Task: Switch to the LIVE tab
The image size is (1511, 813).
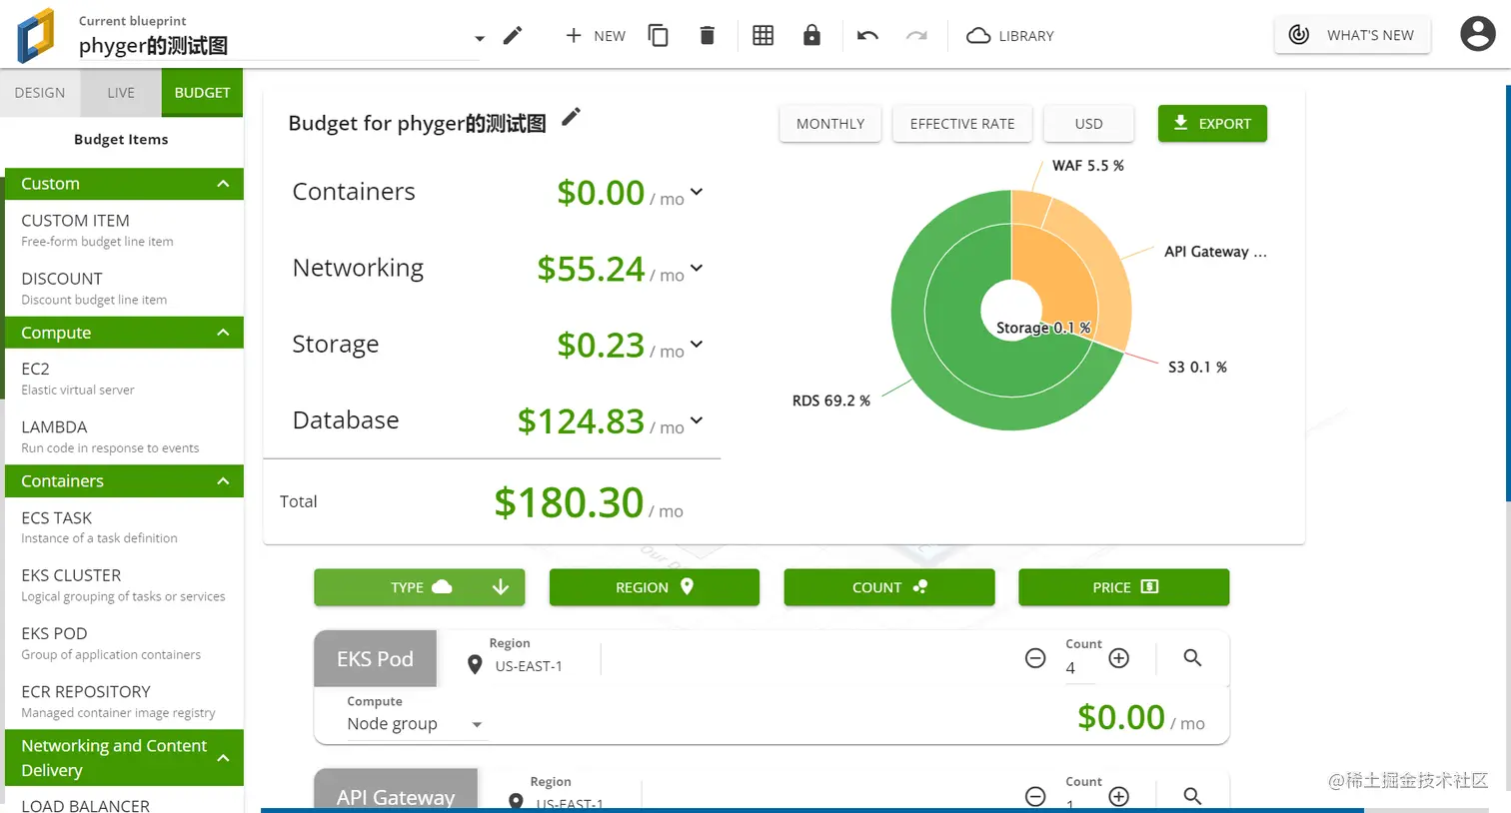Action: [x=121, y=92]
